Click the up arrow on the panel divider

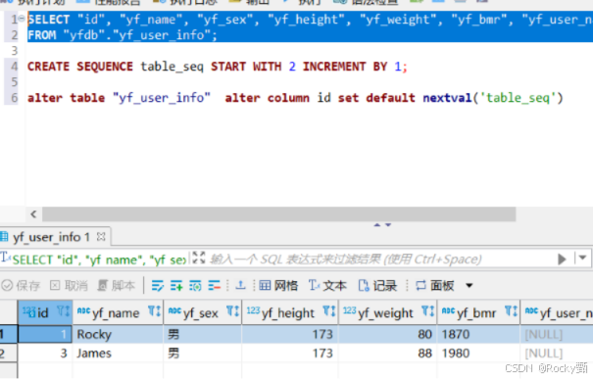pos(377,225)
